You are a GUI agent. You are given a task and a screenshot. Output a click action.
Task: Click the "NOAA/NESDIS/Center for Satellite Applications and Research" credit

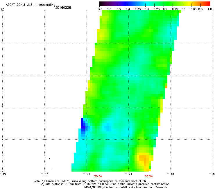[126, 187]
